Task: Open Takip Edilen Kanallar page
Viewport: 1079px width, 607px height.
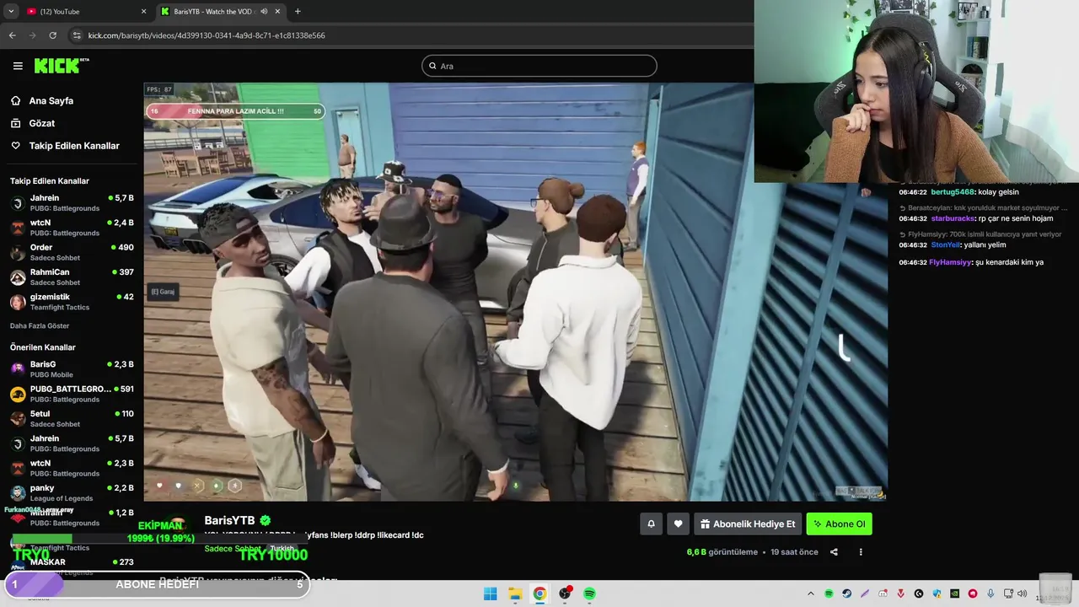Action: pyautogui.click(x=74, y=146)
